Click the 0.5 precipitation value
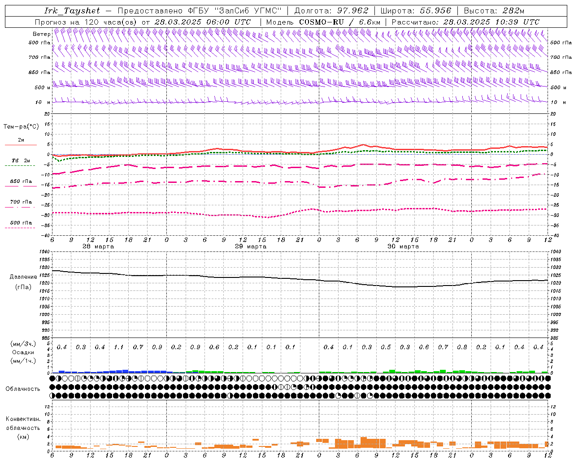The height and width of the screenshot is (459, 574). 386,347
